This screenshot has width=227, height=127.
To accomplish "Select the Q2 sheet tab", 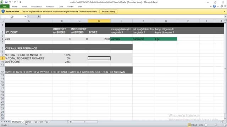I will tap(41, 122).
